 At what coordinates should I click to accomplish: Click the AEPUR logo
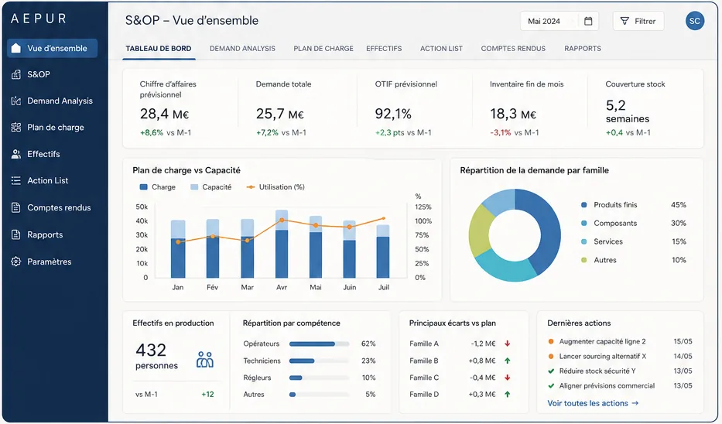tap(39, 19)
